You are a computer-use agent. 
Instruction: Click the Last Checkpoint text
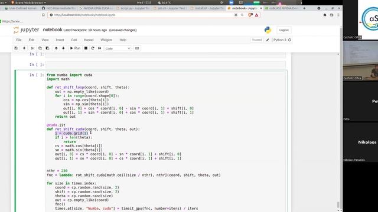(x=85, y=30)
